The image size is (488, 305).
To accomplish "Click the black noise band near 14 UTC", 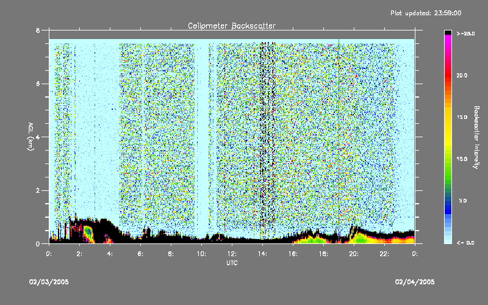I will [268, 137].
